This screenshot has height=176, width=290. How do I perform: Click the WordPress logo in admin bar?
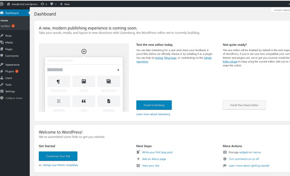[x=1, y=4]
